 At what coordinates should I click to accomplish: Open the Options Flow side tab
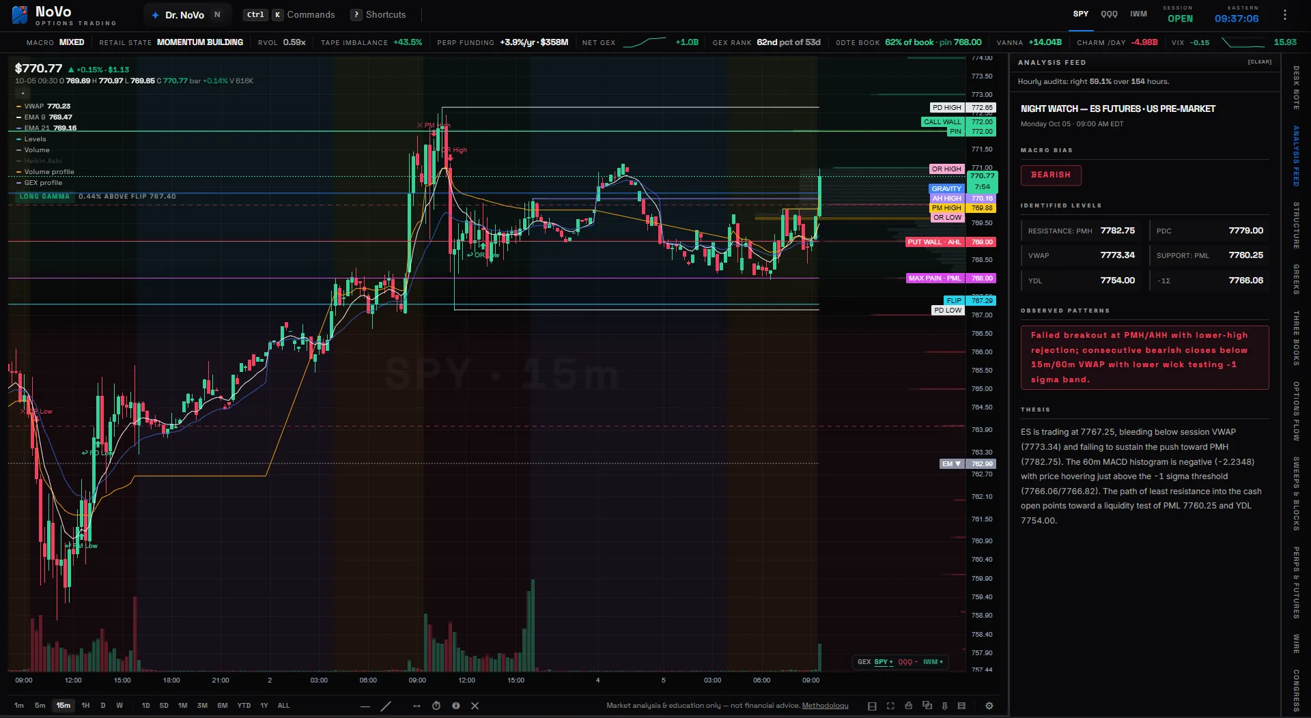coord(1296,411)
